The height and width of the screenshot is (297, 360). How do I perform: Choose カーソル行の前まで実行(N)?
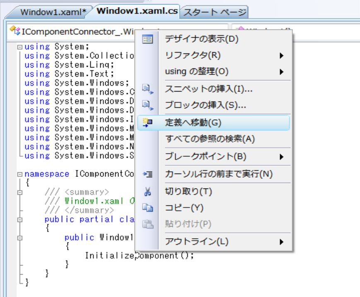213,174
